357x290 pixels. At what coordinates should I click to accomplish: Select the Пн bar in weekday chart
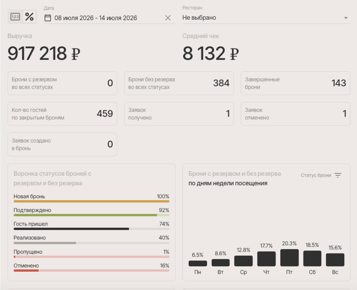point(197,263)
